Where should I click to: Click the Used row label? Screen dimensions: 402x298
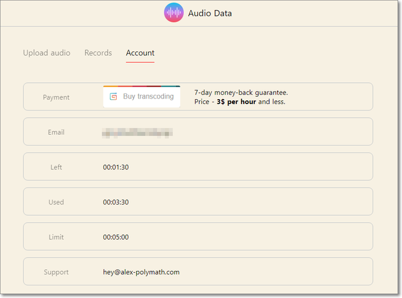[x=57, y=203]
